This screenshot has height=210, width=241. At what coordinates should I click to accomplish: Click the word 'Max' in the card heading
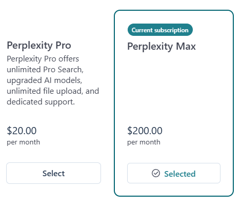[186, 47]
